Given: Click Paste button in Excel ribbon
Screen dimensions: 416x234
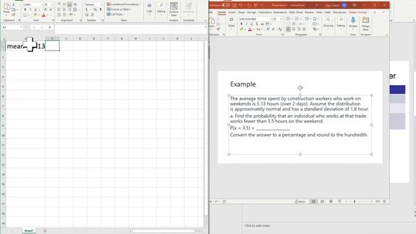Looking at the screenshot, I should [6, 8].
